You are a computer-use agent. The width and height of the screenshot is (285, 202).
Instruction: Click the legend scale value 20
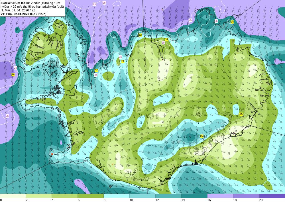261,200
